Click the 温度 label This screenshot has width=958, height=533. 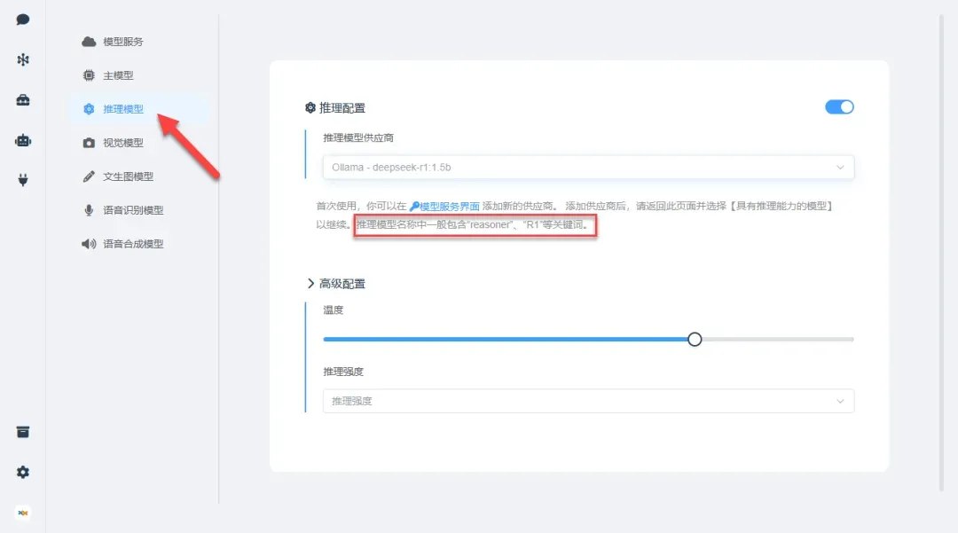coord(333,310)
